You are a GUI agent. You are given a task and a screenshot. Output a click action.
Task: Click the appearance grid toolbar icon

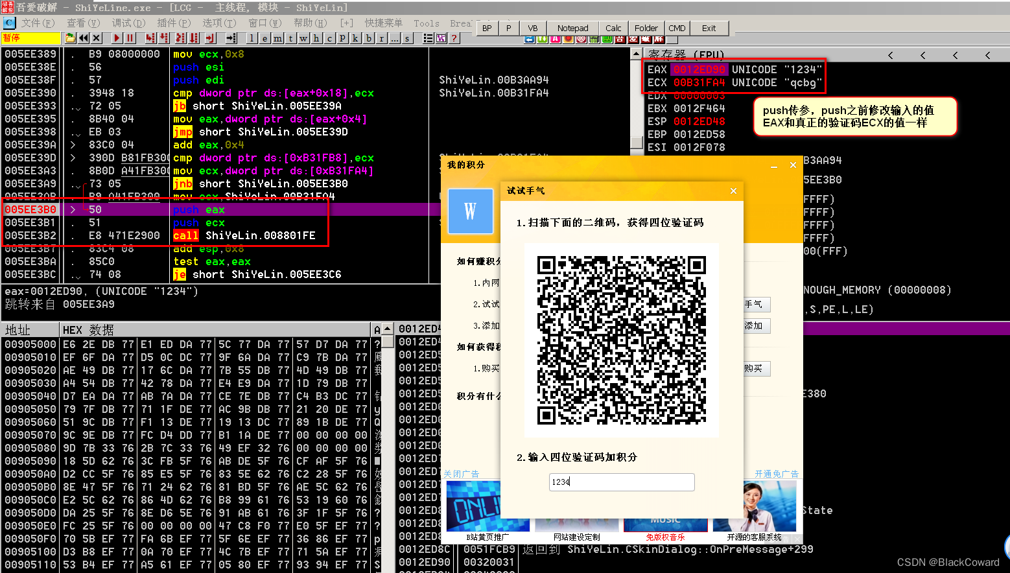(x=441, y=38)
